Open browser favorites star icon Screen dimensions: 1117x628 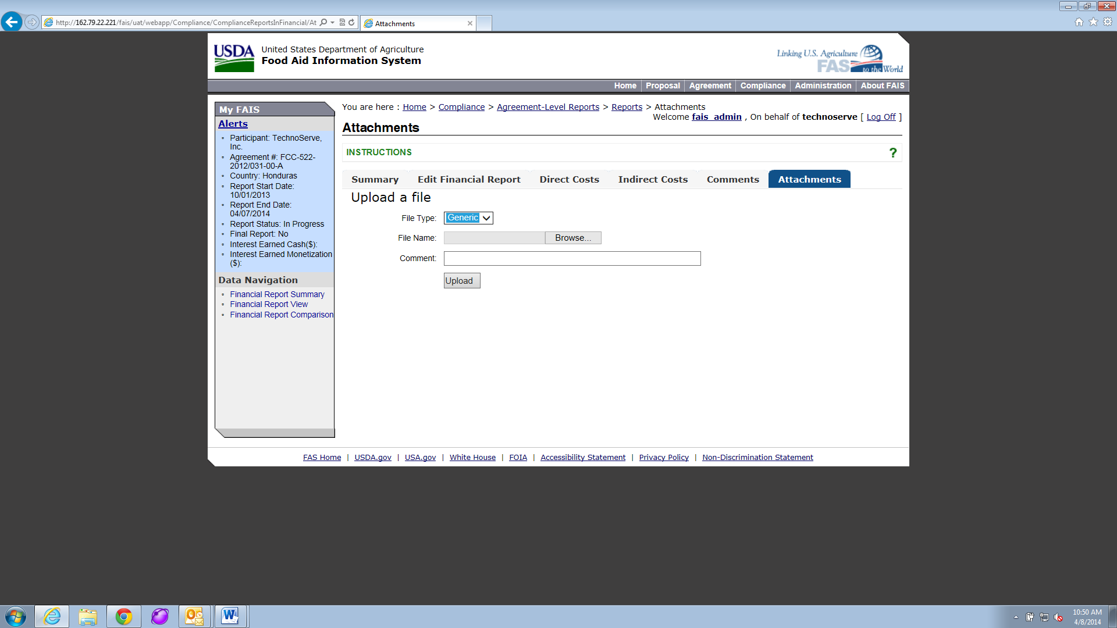pyautogui.click(x=1093, y=22)
